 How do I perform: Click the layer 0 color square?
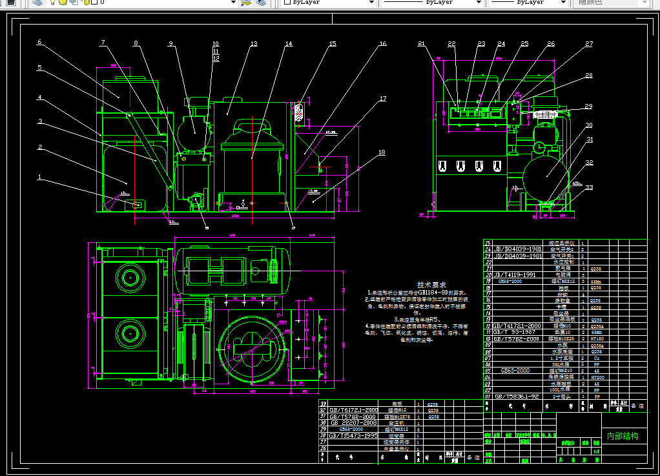pyautogui.click(x=94, y=2)
